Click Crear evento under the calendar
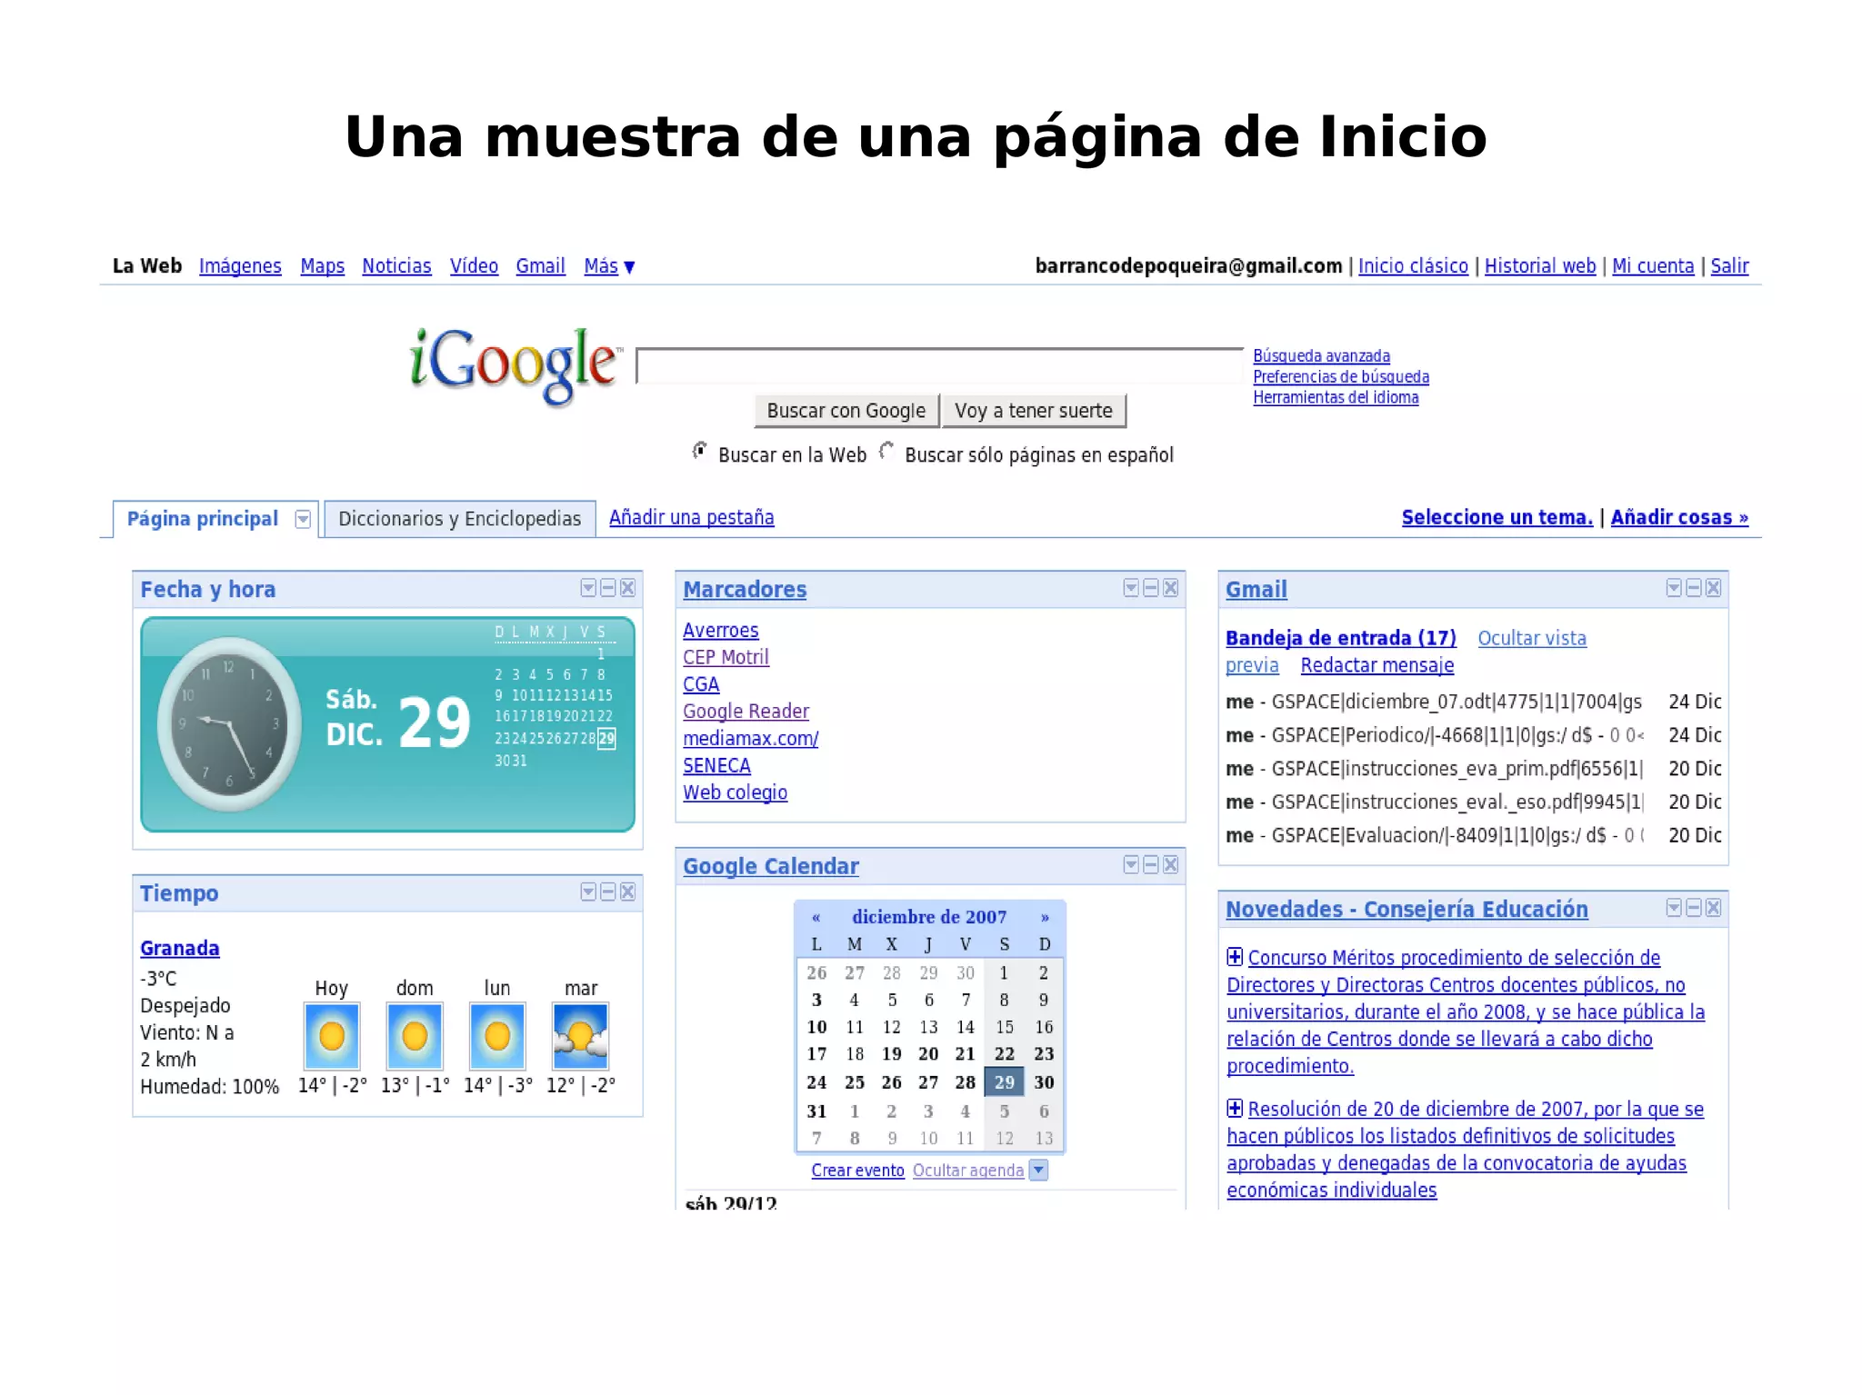The image size is (1862, 1395). (858, 1171)
